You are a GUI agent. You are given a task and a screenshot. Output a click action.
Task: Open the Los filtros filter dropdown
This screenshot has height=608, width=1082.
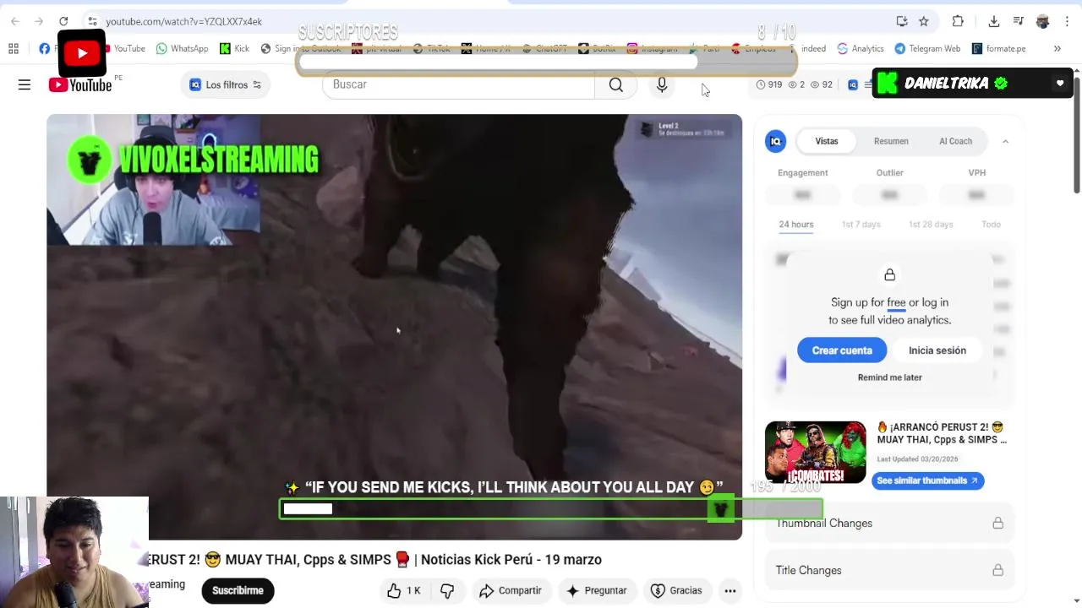coord(226,84)
